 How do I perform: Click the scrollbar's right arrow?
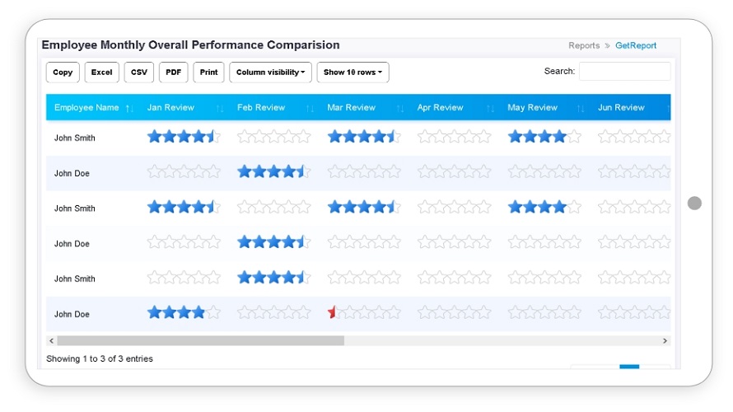point(665,341)
